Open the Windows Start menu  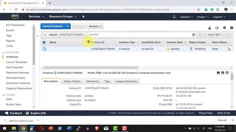[x=4, y=128]
